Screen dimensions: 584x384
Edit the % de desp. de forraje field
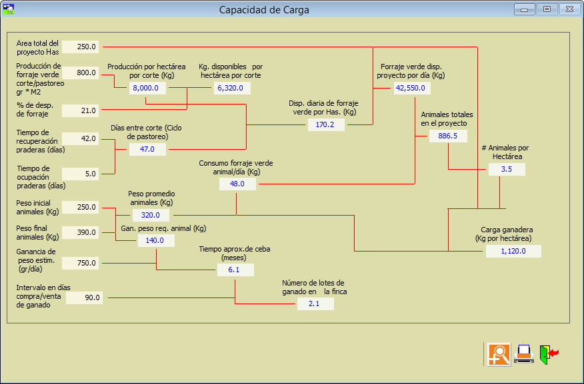tap(81, 110)
